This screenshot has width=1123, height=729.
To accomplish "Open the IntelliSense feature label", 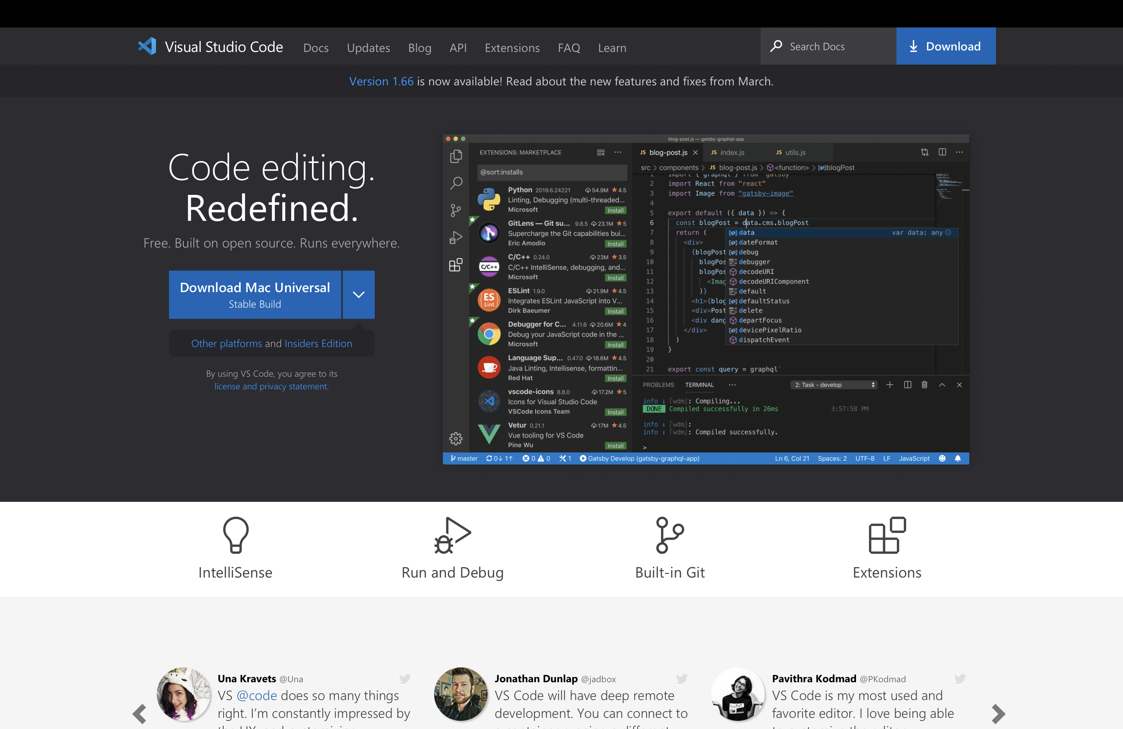I will 235,572.
